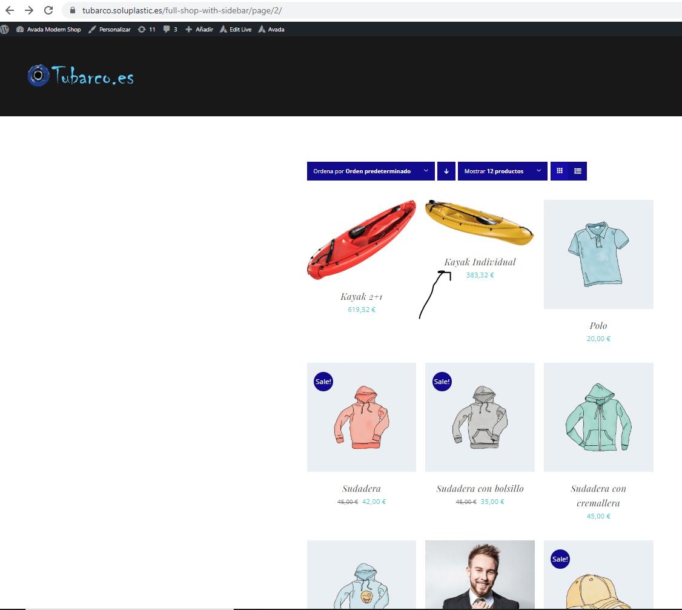Click price 619,52 €
Screen dimensions: 682x610
point(362,310)
